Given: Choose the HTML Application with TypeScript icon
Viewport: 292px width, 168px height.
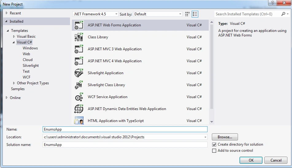Looking at the screenshot, I should (79, 120).
